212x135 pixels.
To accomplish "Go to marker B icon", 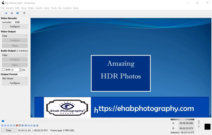I will point(37,125).
